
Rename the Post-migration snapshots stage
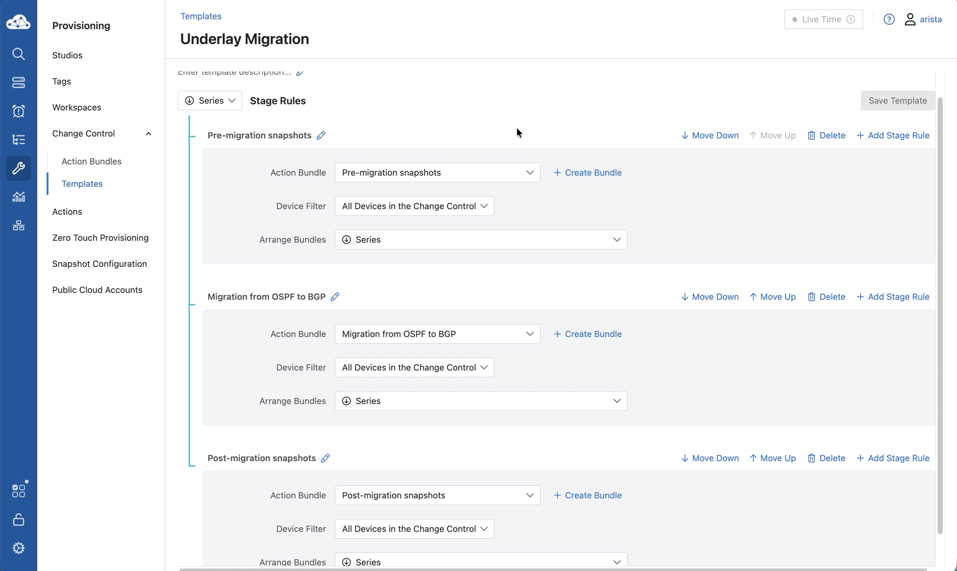coord(325,458)
